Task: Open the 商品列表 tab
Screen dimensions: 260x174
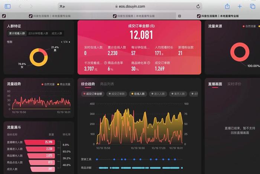Action: [107, 84]
